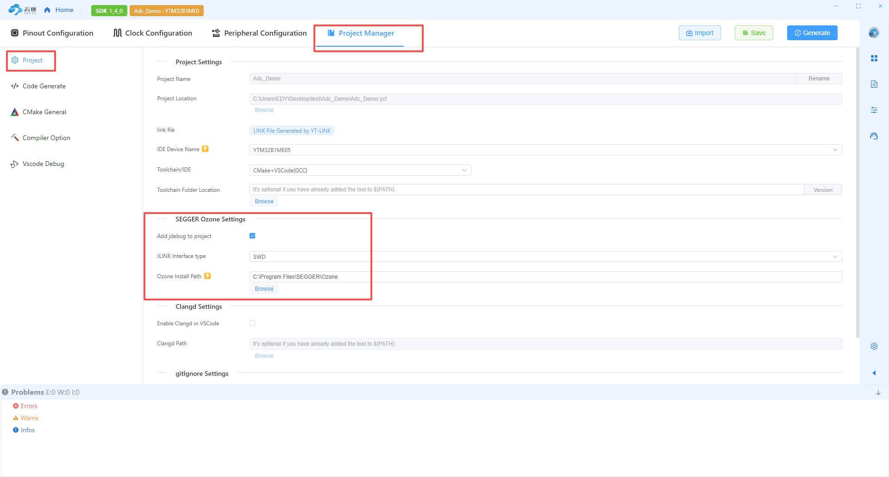Enable Clangd in VSCode checkbox

(252, 323)
